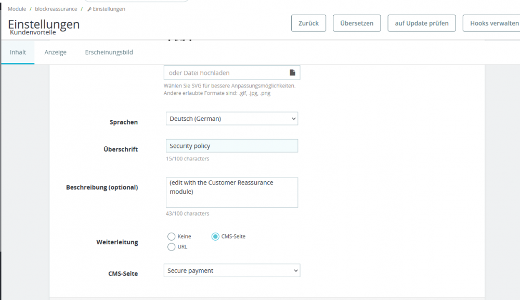The height and width of the screenshot is (300, 520).
Task: Change language from Deutsch (German)
Action: point(231,118)
